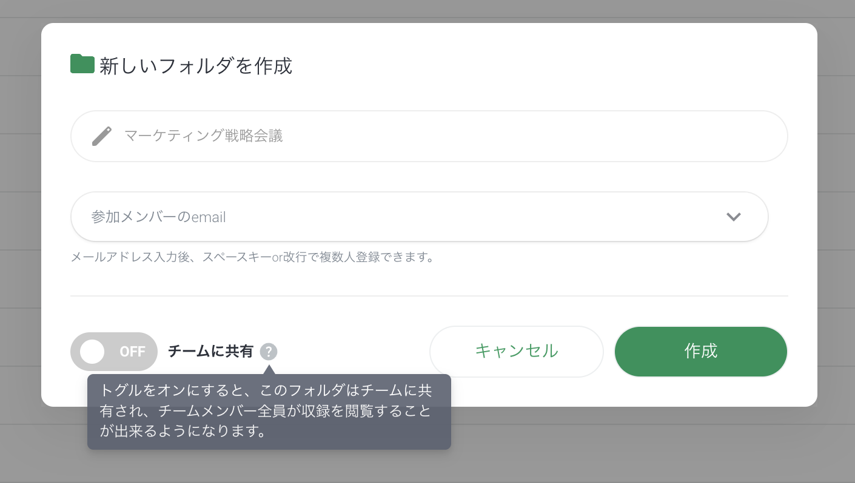
Task: Click the green 作成 button
Action: pyautogui.click(x=701, y=352)
